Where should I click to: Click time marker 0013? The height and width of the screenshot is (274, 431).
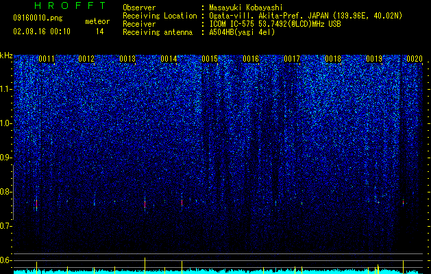(x=127, y=59)
